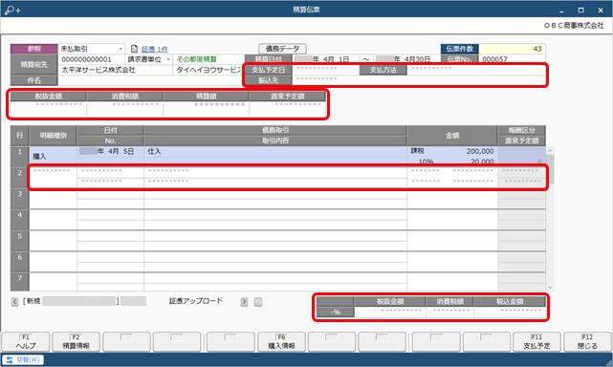Click the 太平洋サービス株式会社 name
The width and height of the screenshot is (613, 367).
pyautogui.click(x=99, y=70)
